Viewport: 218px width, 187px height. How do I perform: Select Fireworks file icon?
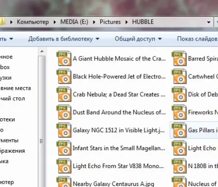point(179,112)
